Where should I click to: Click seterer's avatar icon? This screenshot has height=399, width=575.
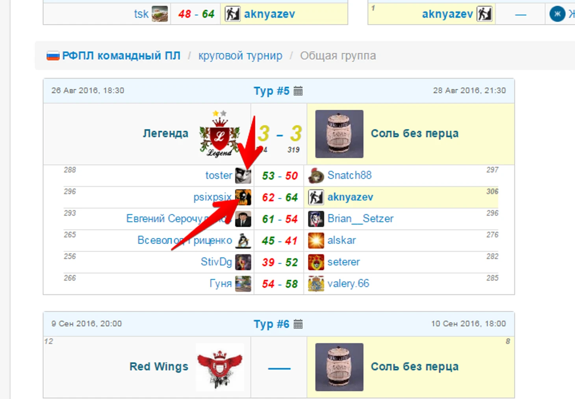[x=316, y=262]
